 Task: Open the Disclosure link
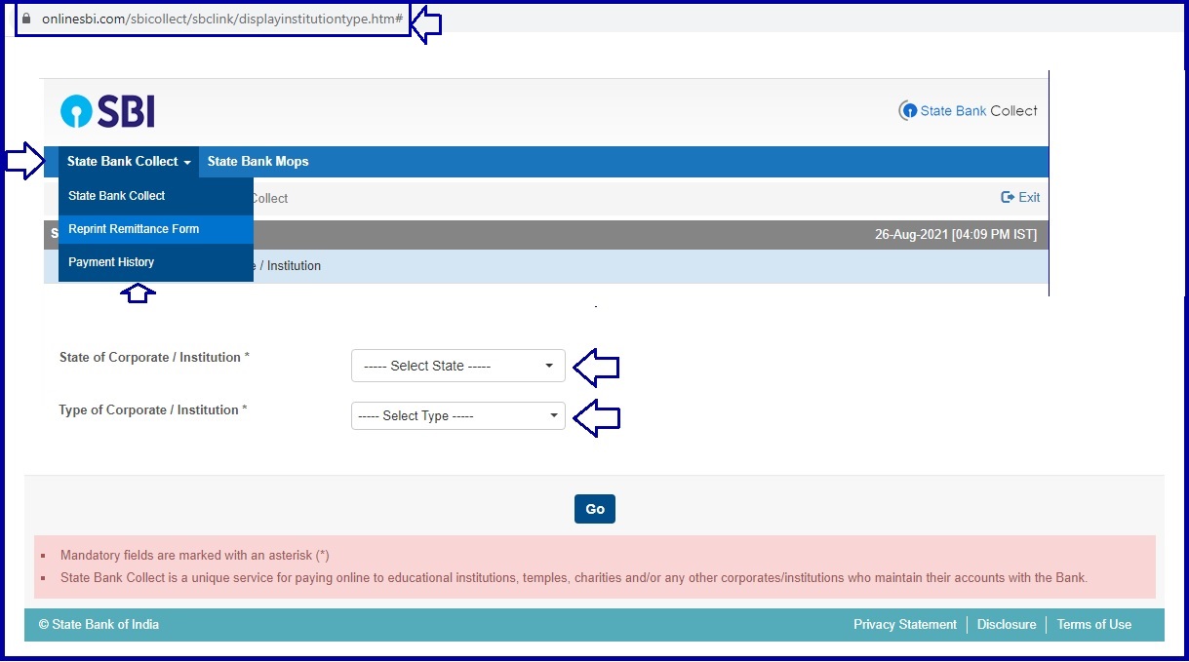(1007, 624)
